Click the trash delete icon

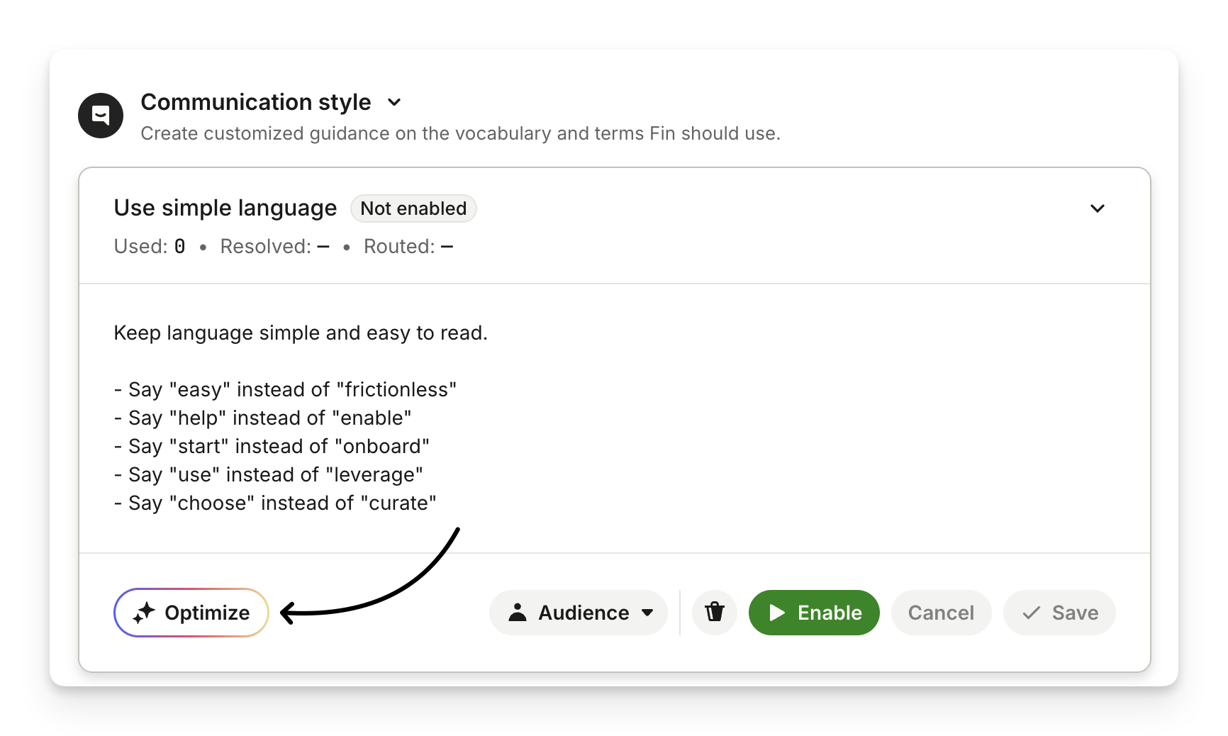pos(714,612)
